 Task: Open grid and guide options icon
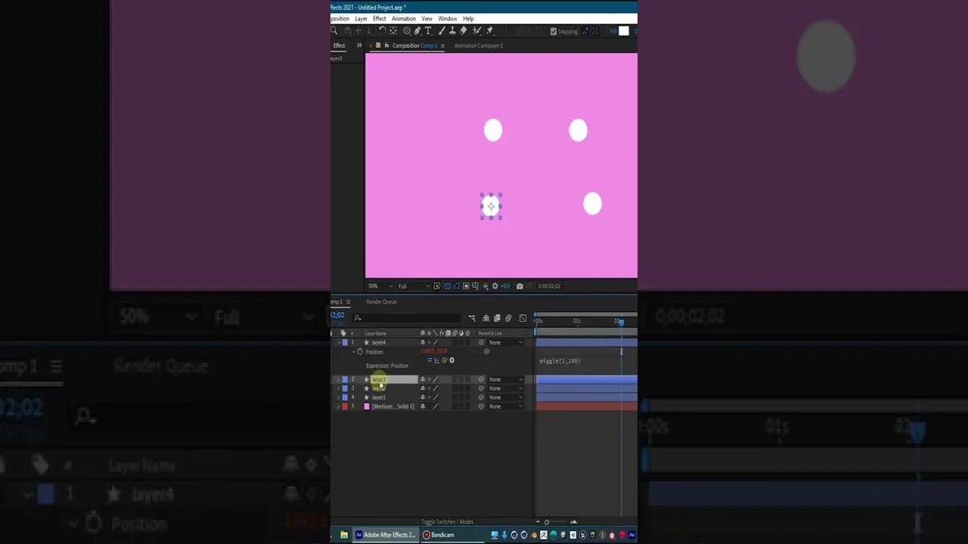click(x=476, y=286)
